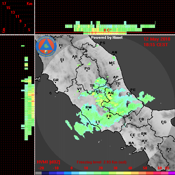Screen dimensions: 175x175
Task: Click the 60 dBZ magenta color swatch
Action: tap(157, 173)
